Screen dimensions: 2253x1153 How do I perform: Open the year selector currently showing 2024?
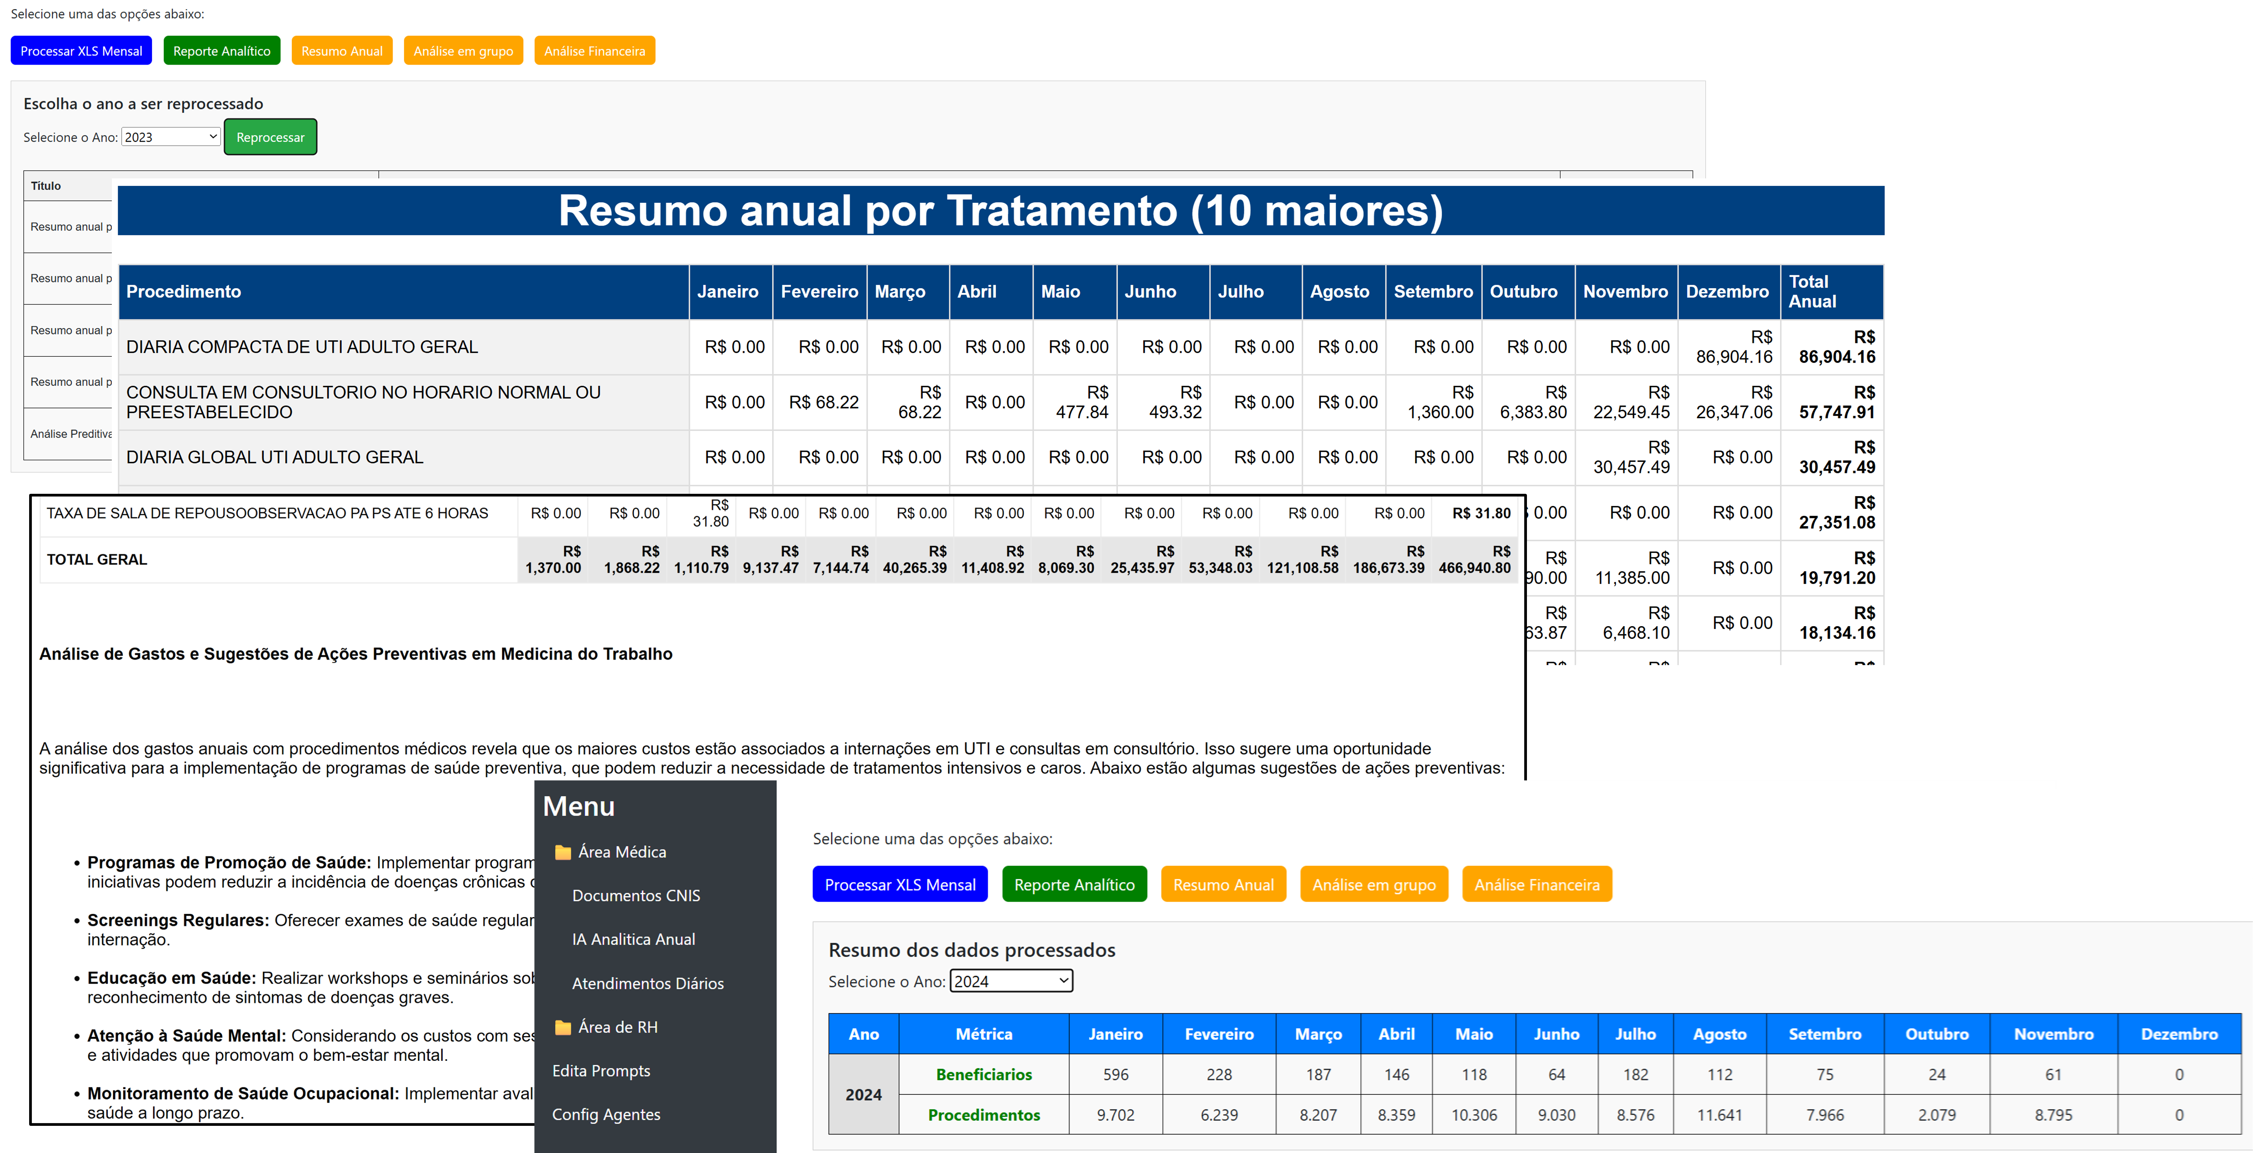tap(1010, 981)
